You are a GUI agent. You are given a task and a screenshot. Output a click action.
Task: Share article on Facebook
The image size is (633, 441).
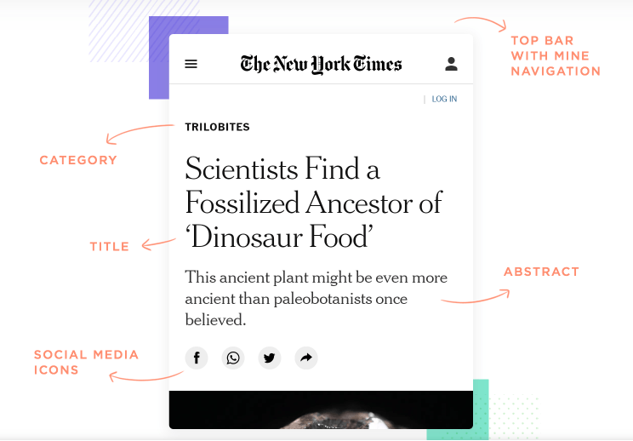click(x=197, y=358)
